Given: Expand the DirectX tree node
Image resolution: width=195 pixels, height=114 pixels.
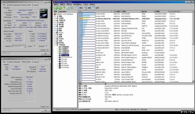Looking at the screenshot, I should 55,33.
